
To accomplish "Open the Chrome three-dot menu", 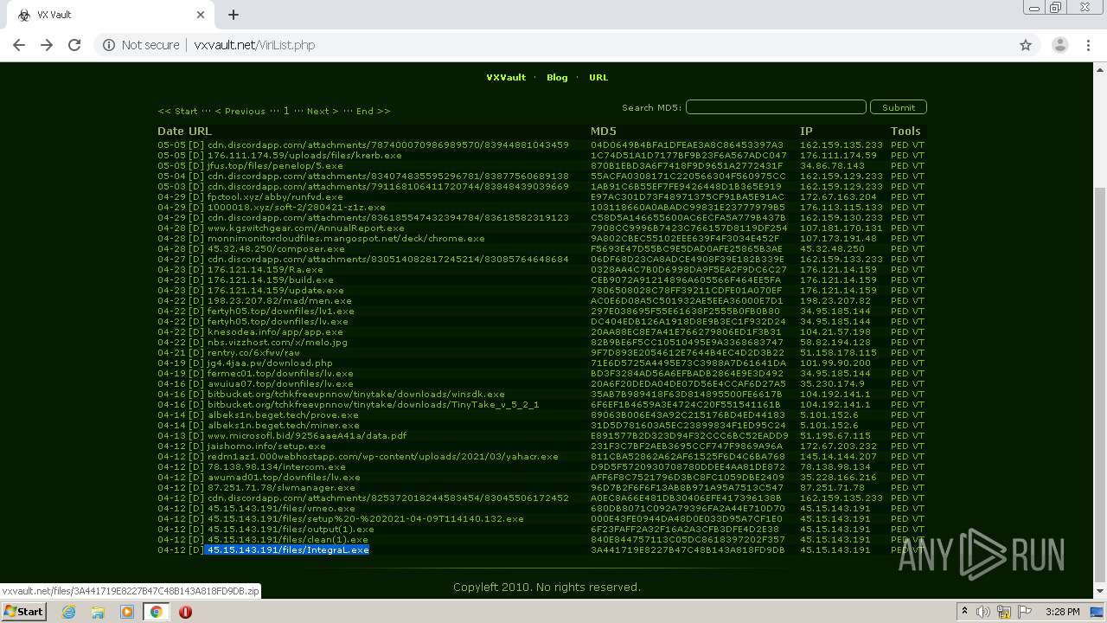I will (x=1086, y=45).
